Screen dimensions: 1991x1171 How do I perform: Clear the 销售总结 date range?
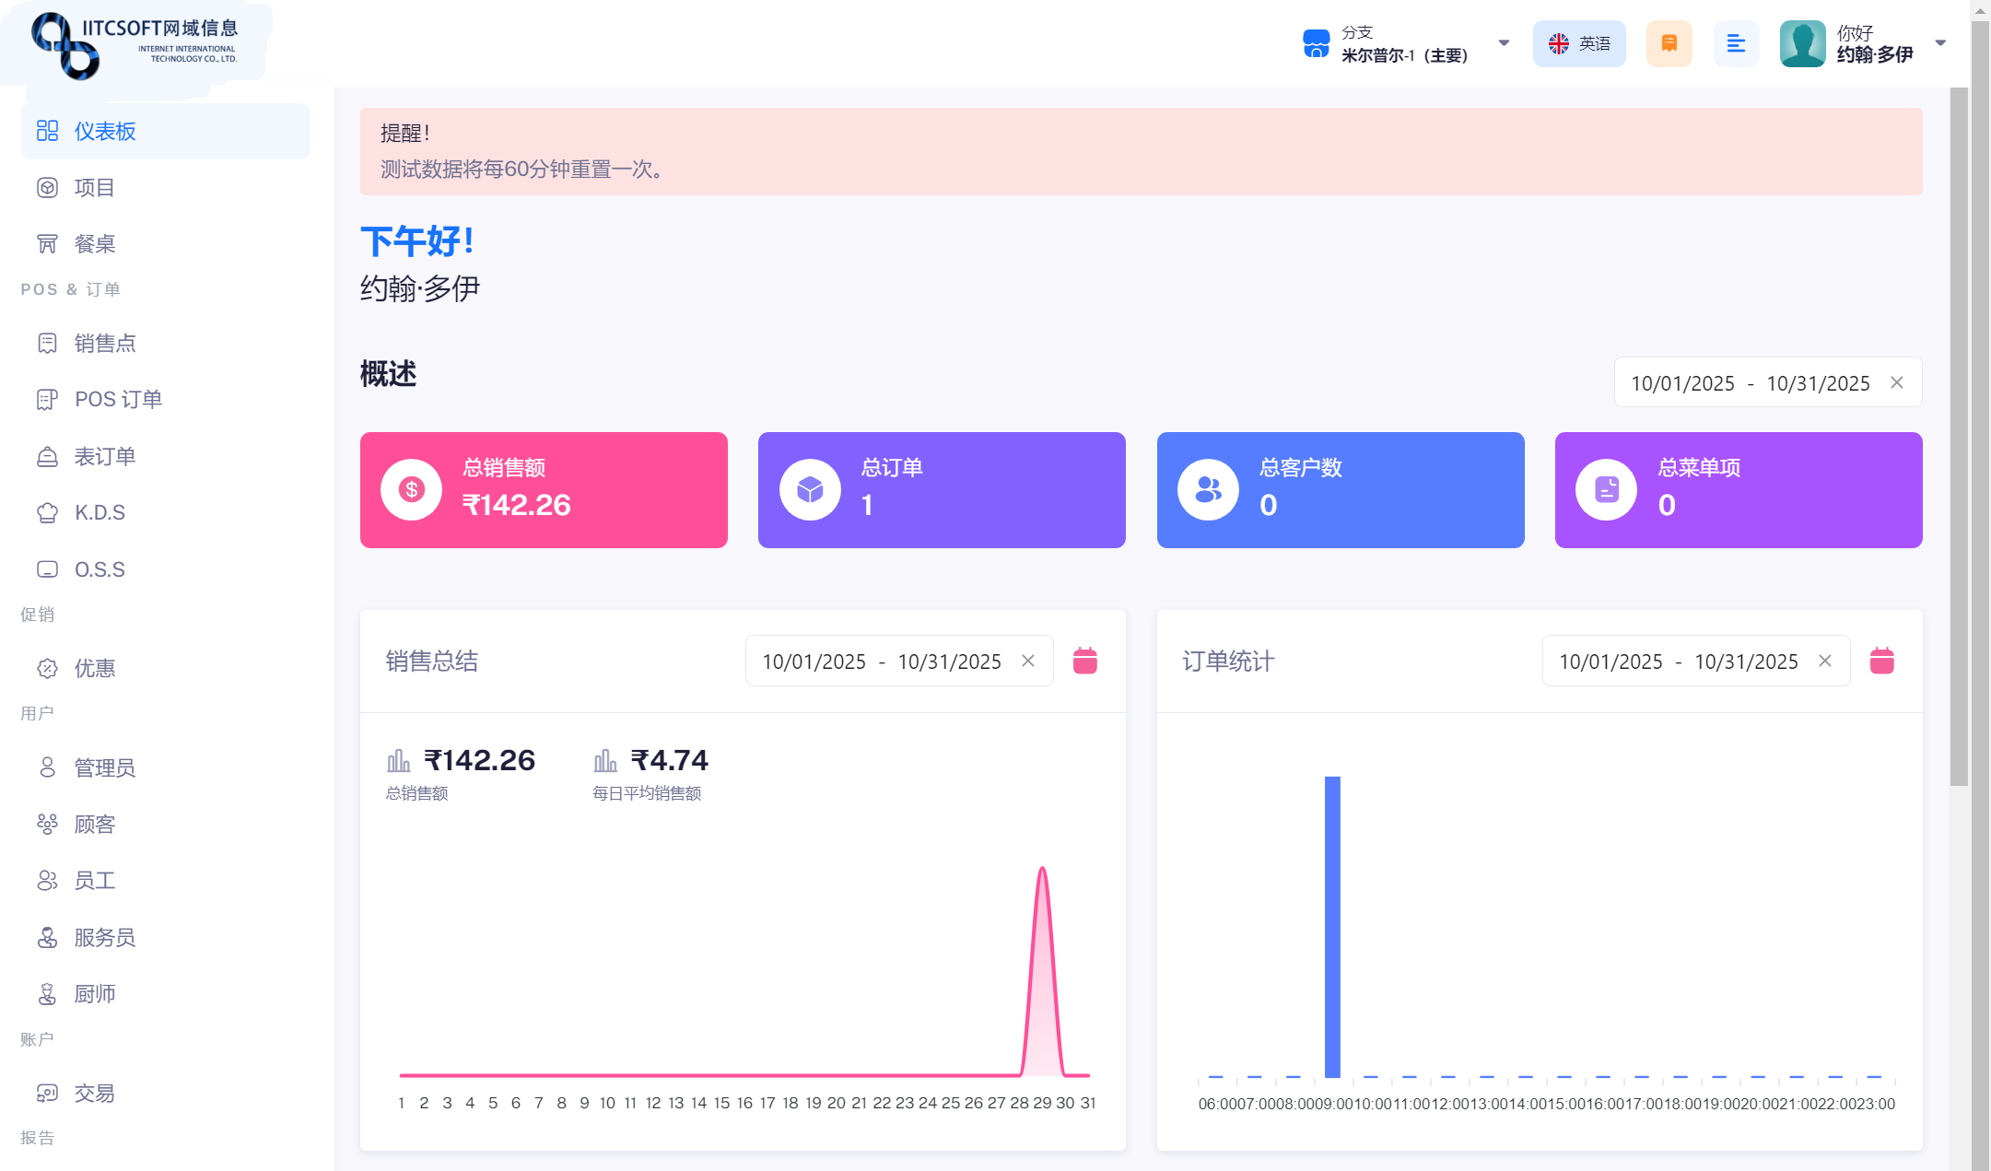[1028, 661]
